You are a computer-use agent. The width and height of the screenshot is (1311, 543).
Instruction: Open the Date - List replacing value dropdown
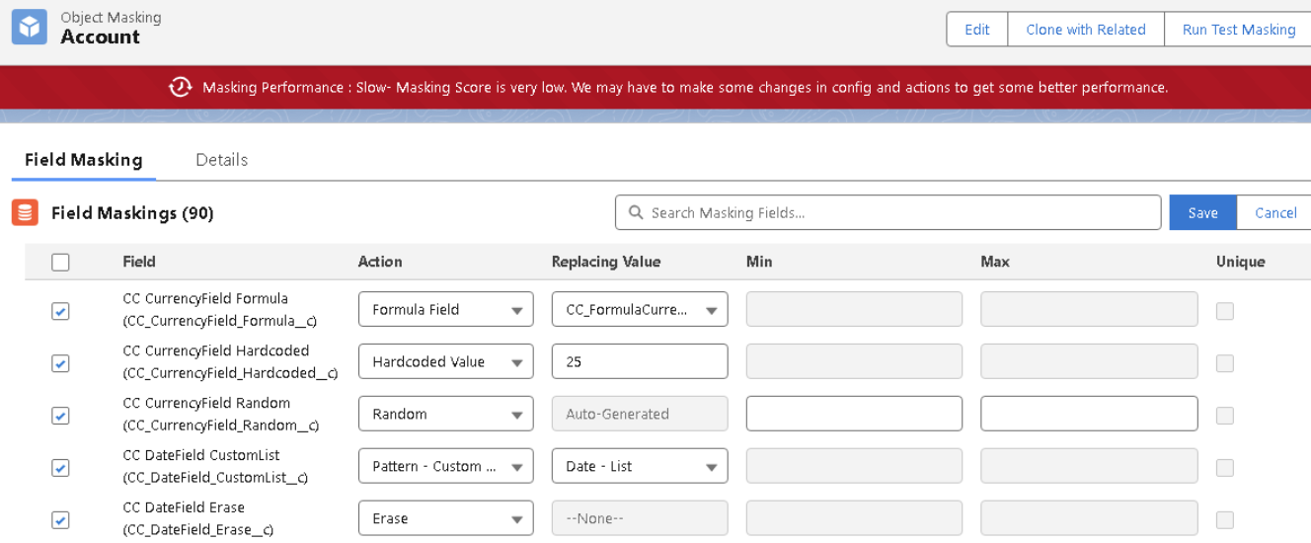(x=639, y=466)
